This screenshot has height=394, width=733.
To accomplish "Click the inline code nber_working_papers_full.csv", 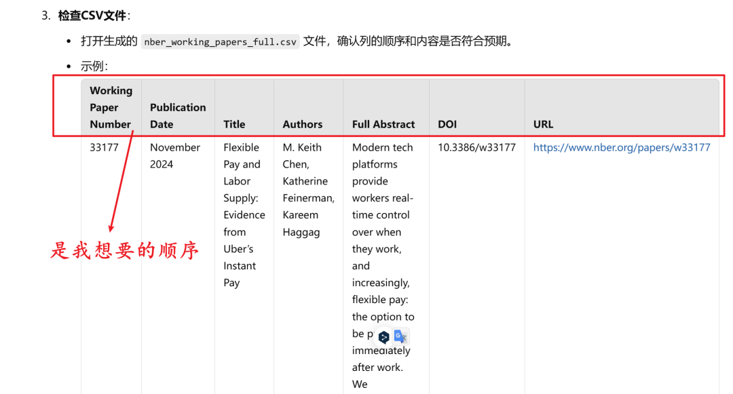I will tap(220, 41).
